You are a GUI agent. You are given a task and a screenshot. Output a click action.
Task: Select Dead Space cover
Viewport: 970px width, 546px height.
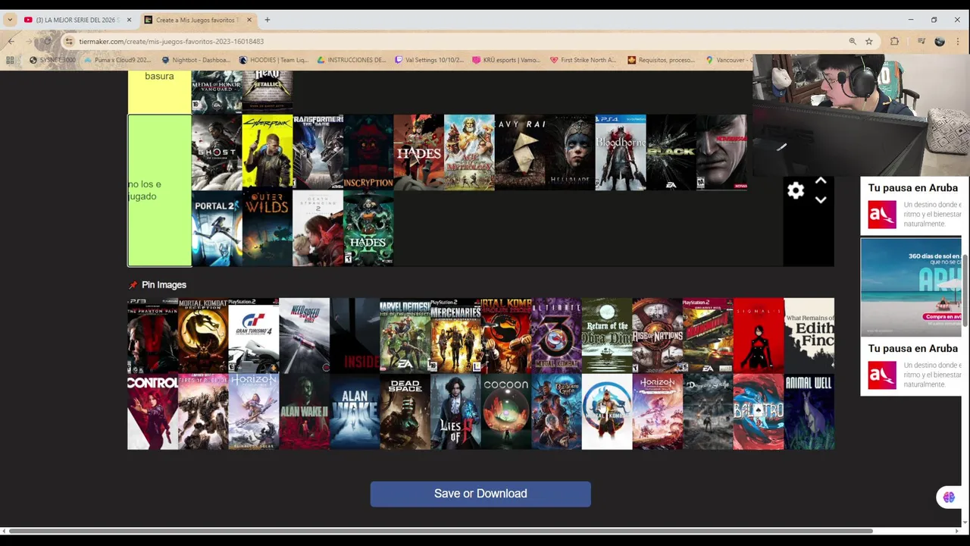click(x=405, y=412)
